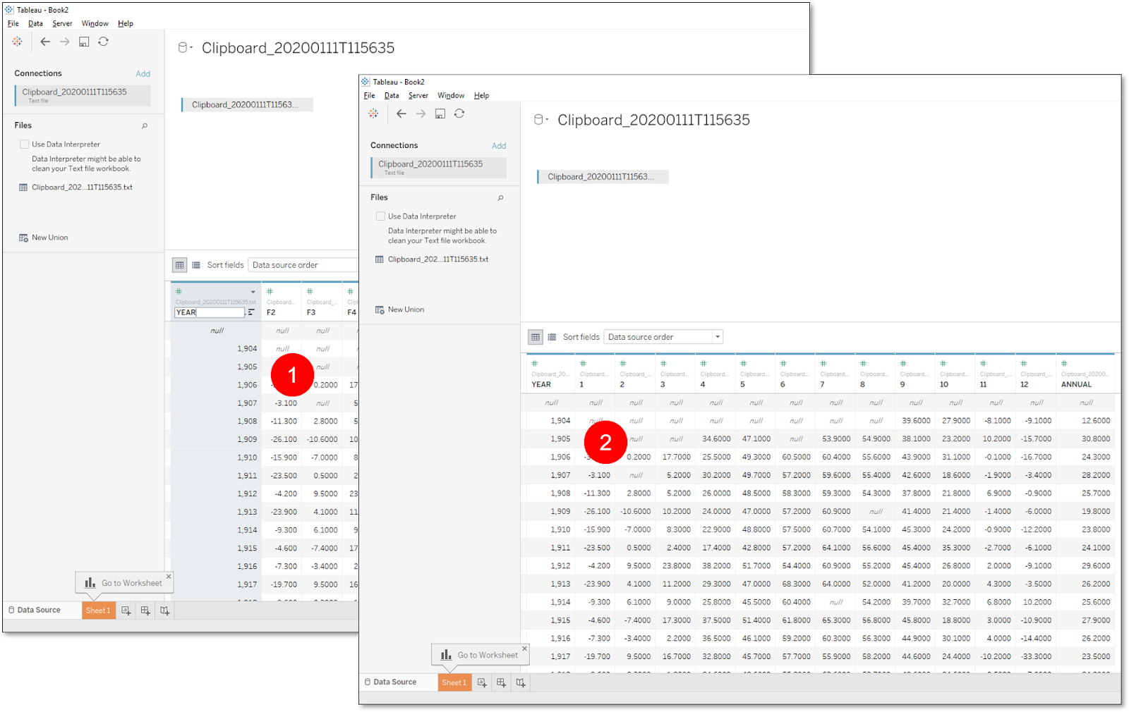Screen dimensions: 1129x712
Task: Open the data source icon dropdown in back window
Action: click(185, 48)
